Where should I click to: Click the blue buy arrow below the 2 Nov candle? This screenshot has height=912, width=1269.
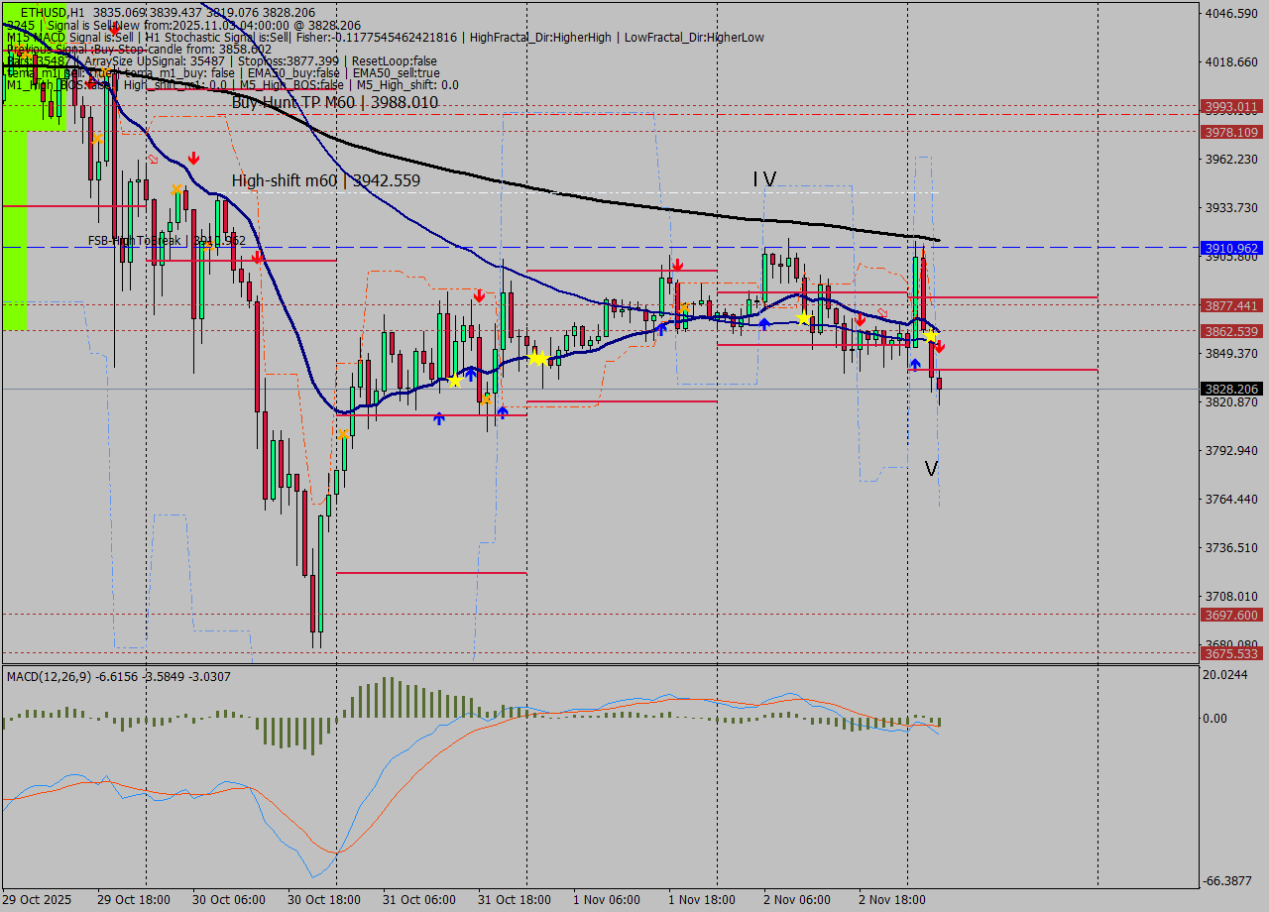[x=916, y=364]
